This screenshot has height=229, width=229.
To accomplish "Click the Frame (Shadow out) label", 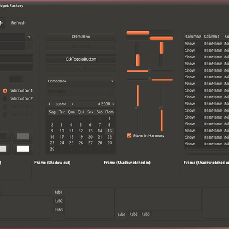I will click(53, 163).
